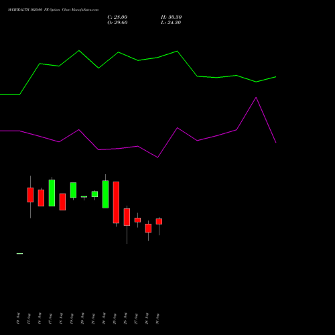The height and width of the screenshot is (335, 335).
Task: Click the low value L: 24.30
Action: pyautogui.click(x=171, y=23)
